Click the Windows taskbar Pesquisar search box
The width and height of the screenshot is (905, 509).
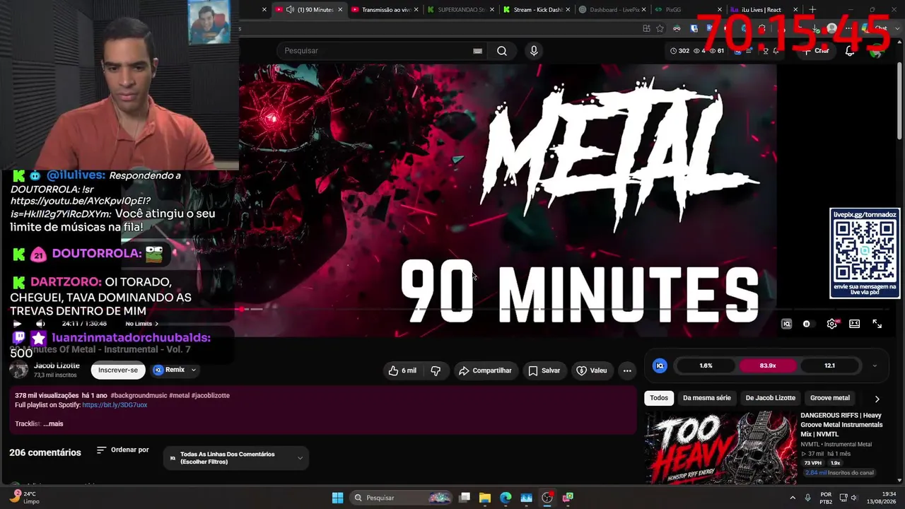pyautogui.click(x=401, y=498)
